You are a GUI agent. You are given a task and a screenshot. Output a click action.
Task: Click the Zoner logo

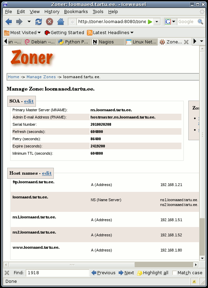click(32, 58)
